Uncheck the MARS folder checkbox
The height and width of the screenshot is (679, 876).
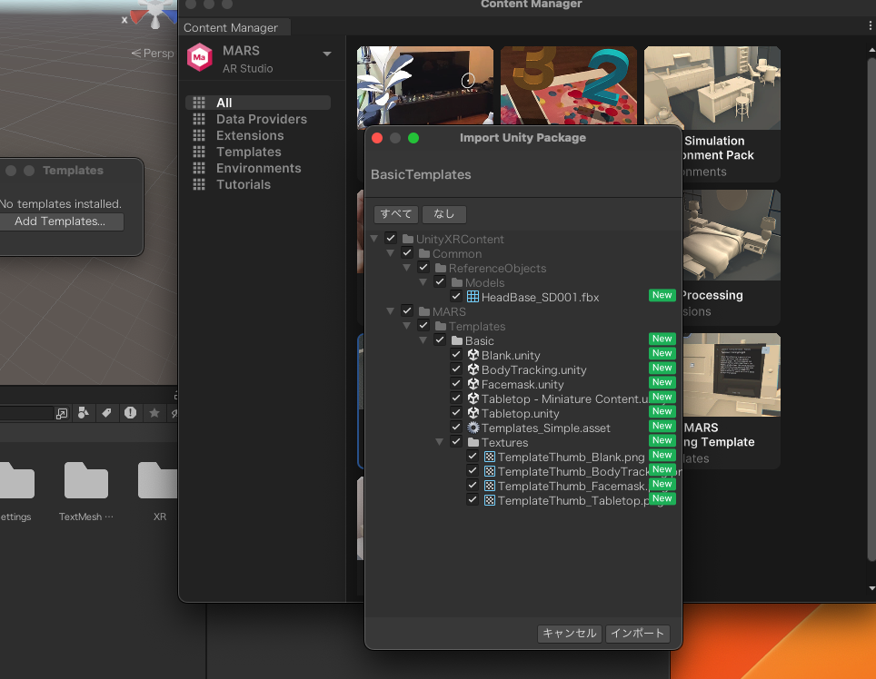click(407, 310)
